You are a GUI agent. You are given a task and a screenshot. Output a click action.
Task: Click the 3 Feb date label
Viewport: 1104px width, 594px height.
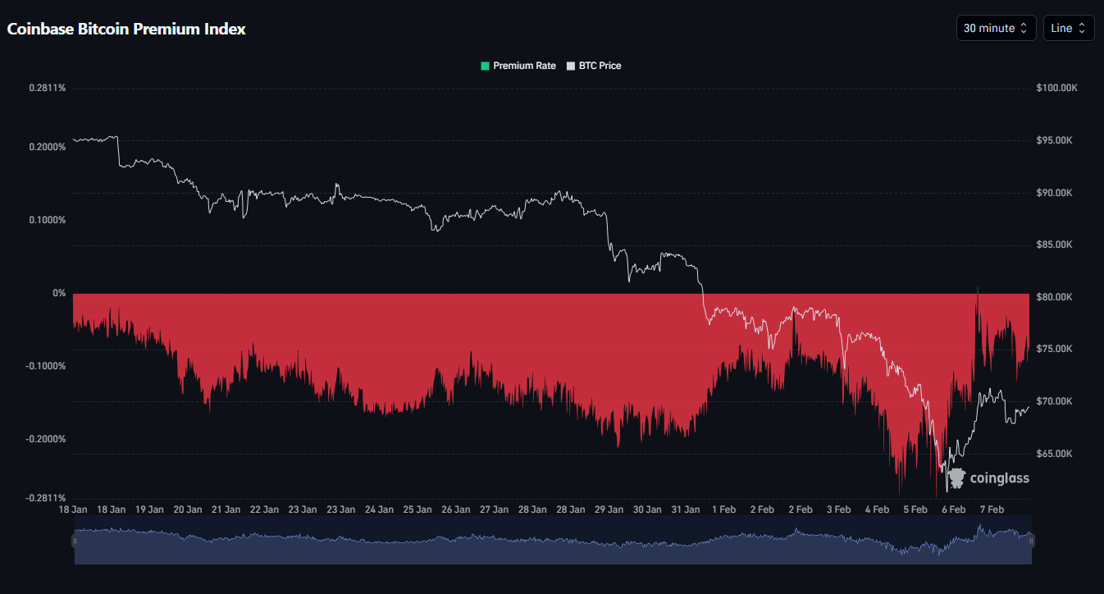838,509
